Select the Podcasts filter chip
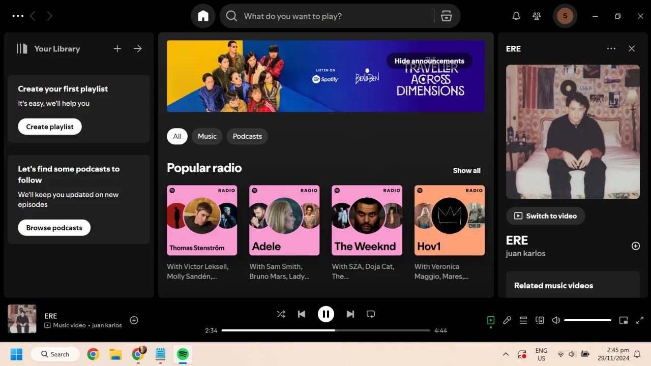The width and height of the screenshot is (651, 366). [247, 136]
